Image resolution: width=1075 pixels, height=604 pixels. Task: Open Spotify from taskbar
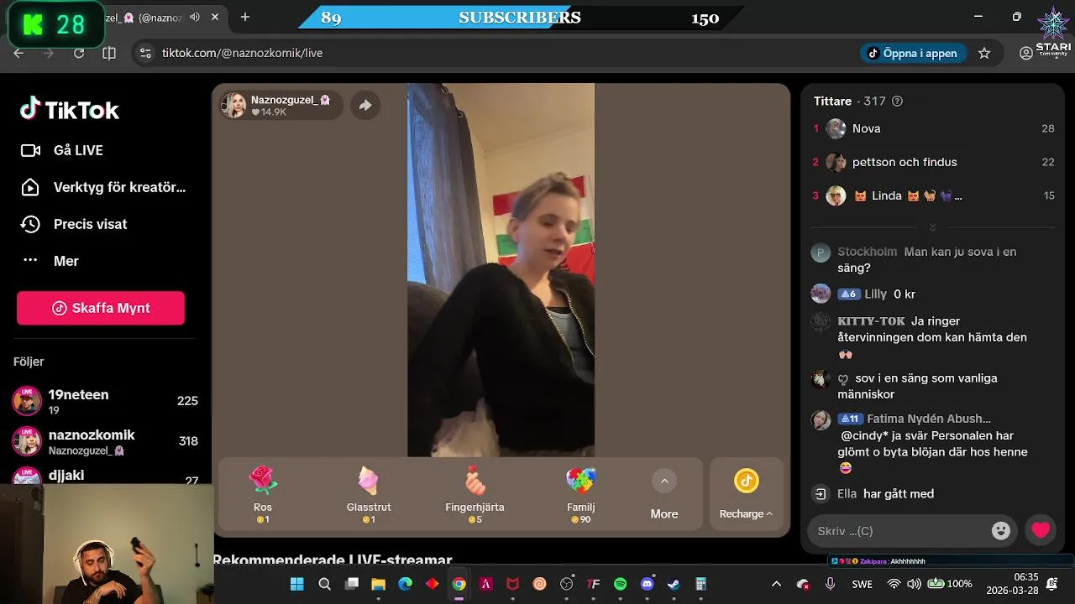click(x=621, y=584)
